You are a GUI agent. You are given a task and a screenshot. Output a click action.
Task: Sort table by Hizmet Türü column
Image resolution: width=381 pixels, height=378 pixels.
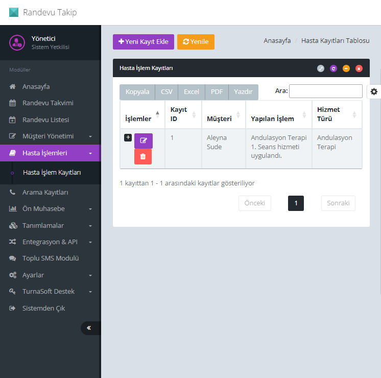pyautogui.click(x=336, y=114)
